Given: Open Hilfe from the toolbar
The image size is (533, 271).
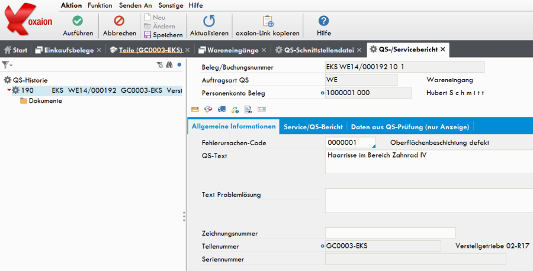Looking at the screenshot, I should [x=323, y=26].
